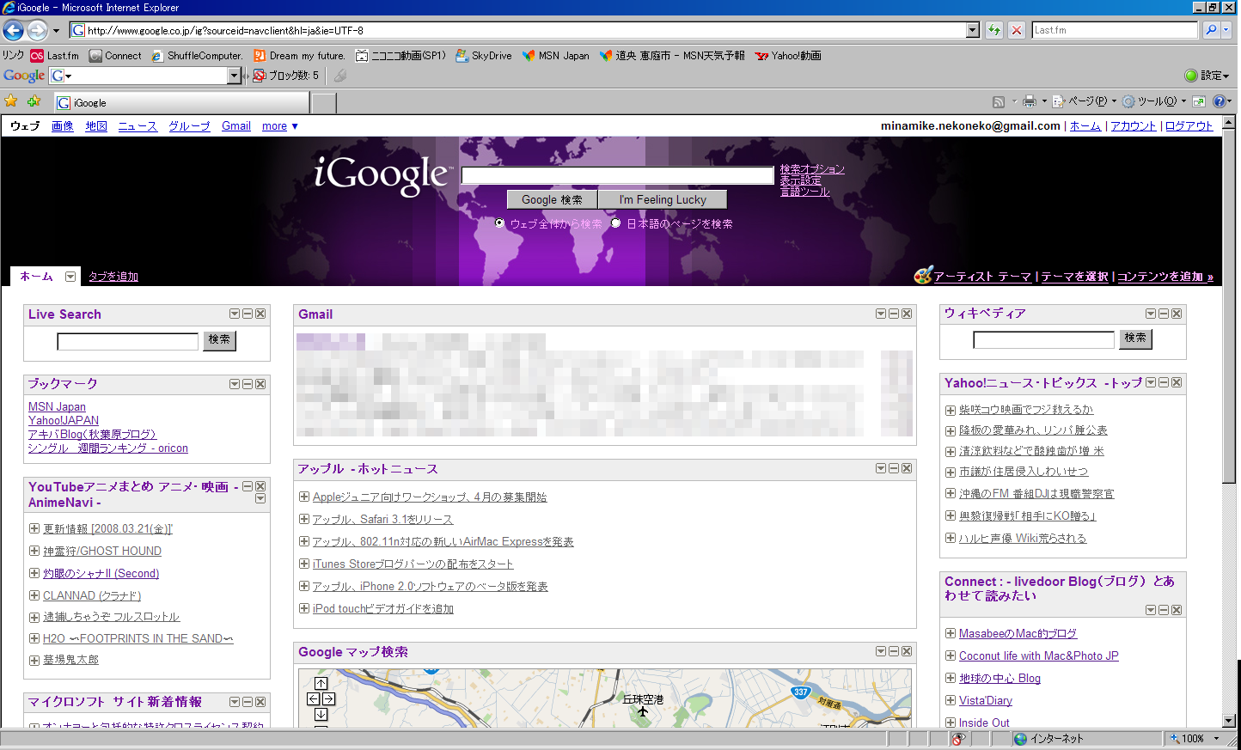Click the artist theme palette icon
This screenshot has height=750, width=1241.
pos(923,275)
